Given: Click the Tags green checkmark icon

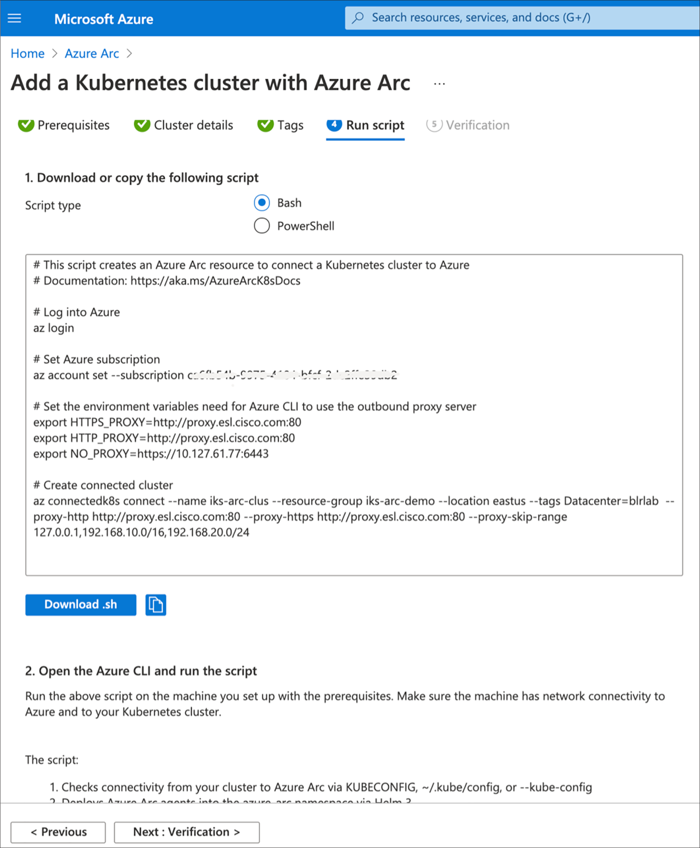Looking at the screenshot, I should [265, 125].
